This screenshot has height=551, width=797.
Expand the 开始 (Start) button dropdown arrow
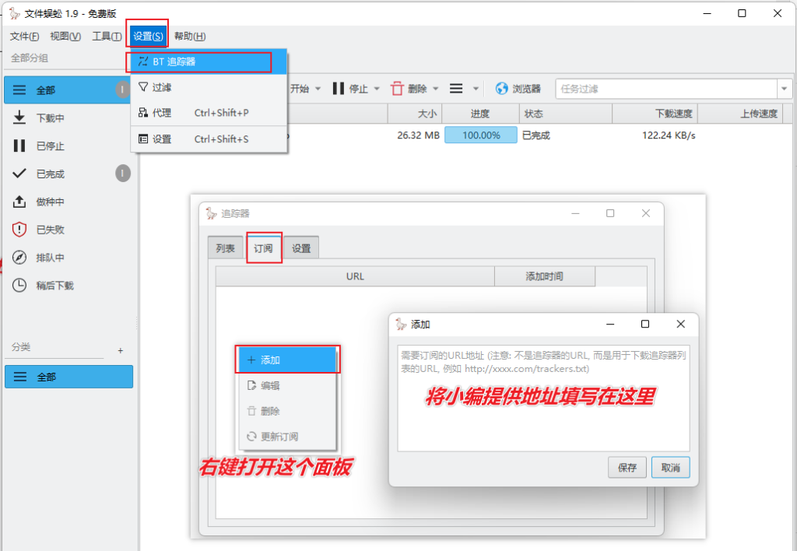[318, 88]
